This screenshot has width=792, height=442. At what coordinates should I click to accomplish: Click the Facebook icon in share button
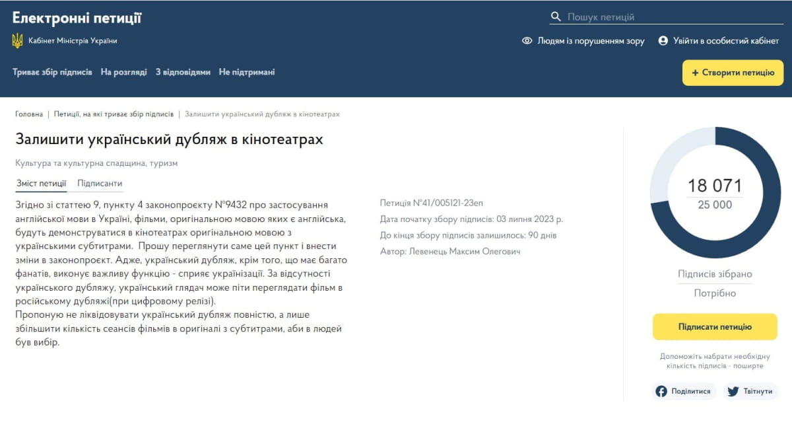[x=661, y=391]
